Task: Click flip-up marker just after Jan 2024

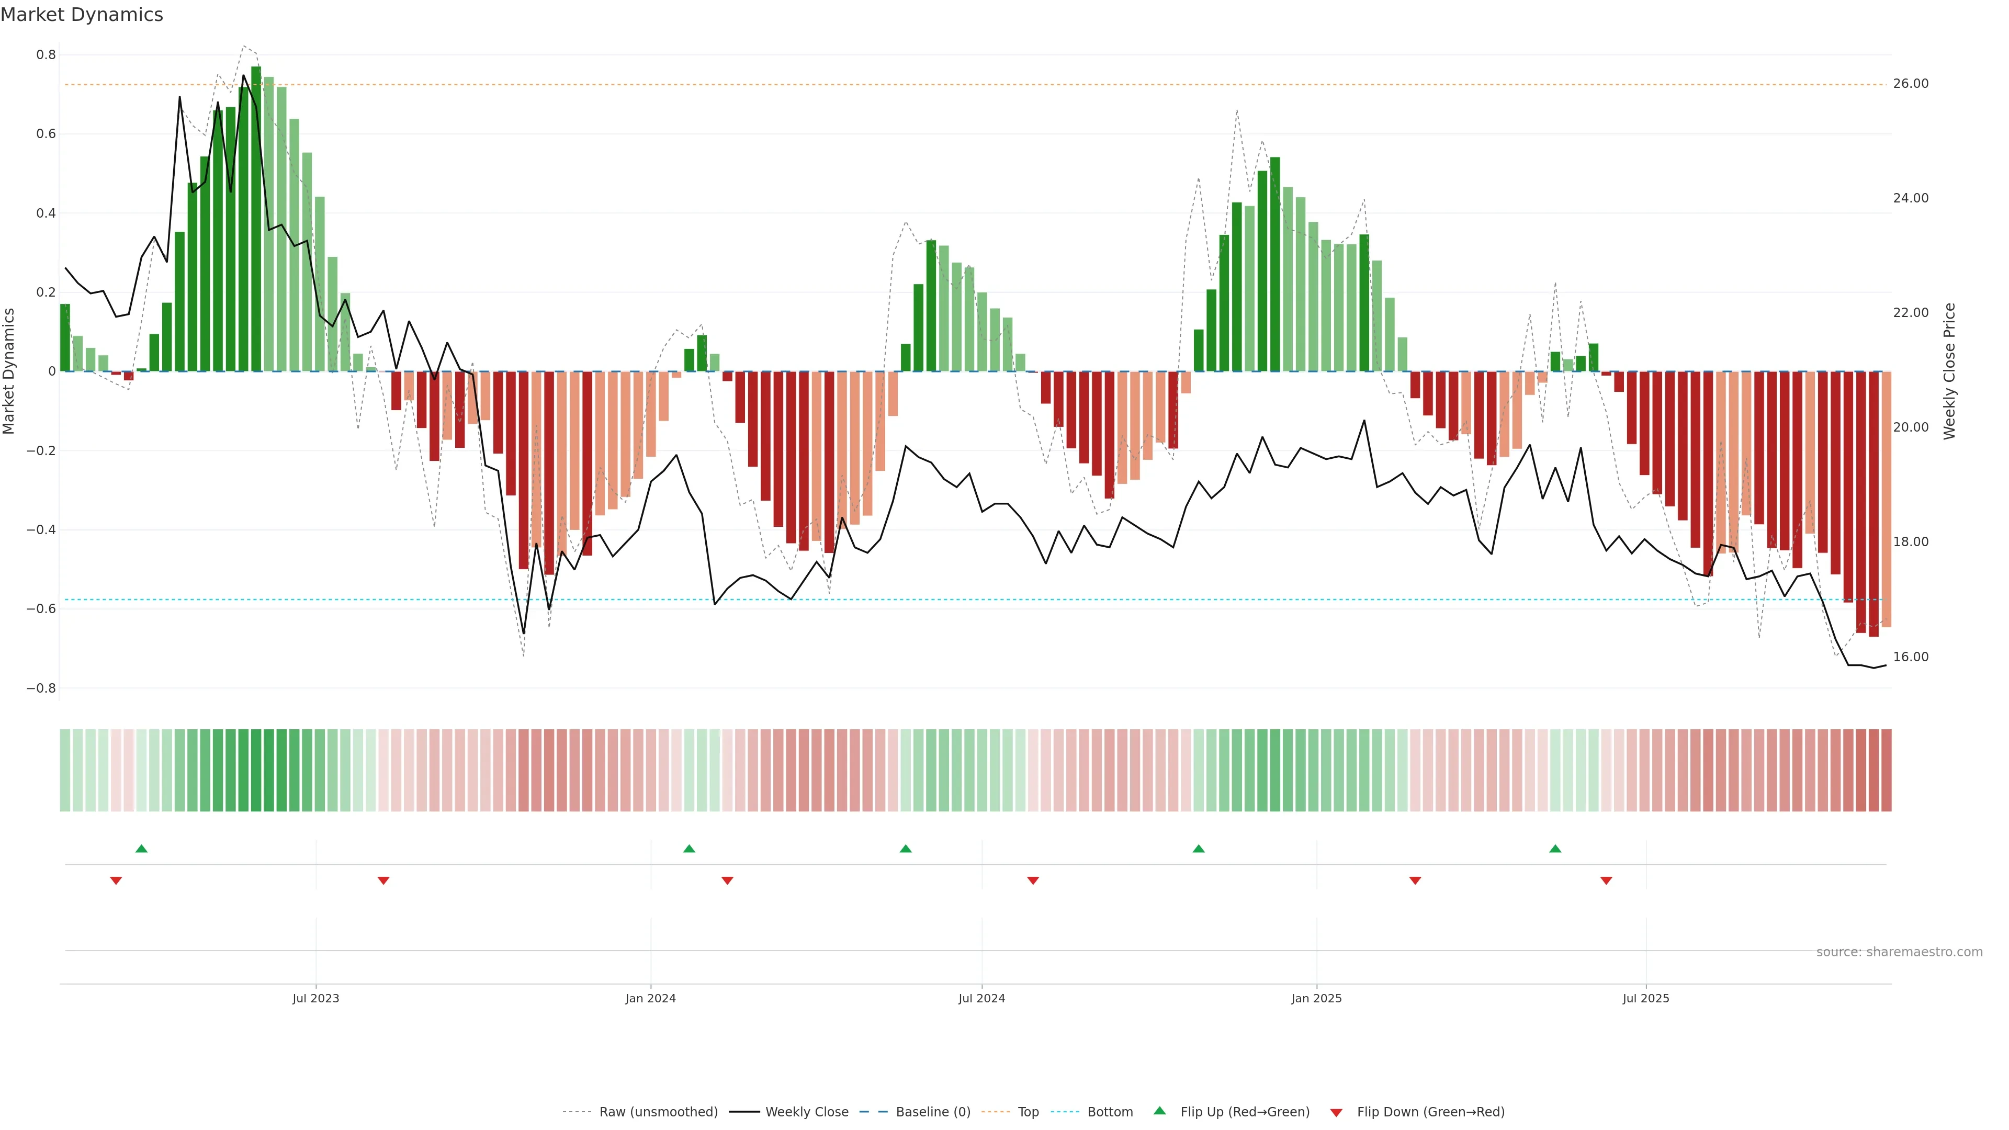Action: click(689, 849)
